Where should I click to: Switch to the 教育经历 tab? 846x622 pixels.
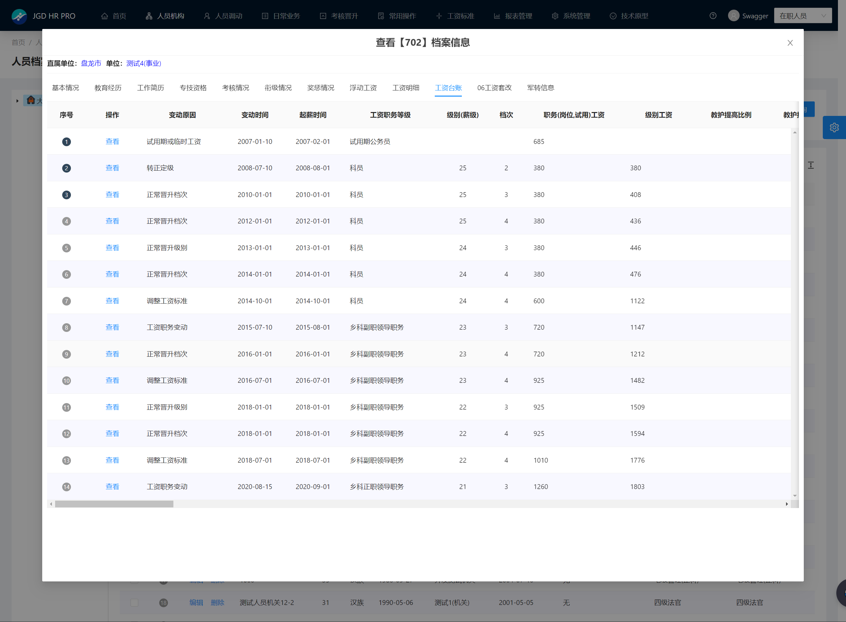click(x=108, y=88)
